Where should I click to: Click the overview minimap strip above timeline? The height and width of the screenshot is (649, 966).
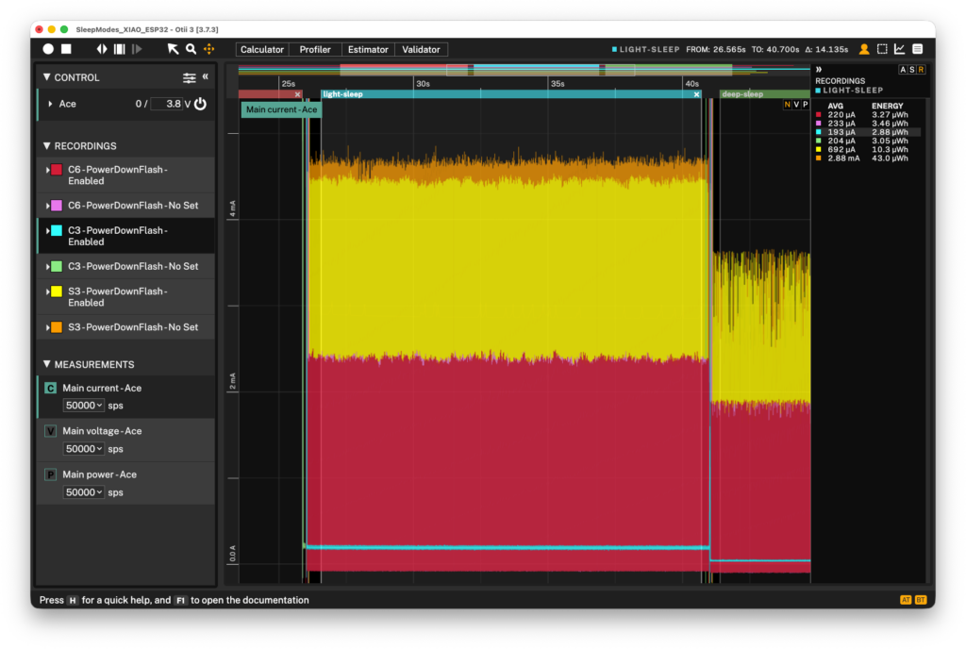coord(524,70)
